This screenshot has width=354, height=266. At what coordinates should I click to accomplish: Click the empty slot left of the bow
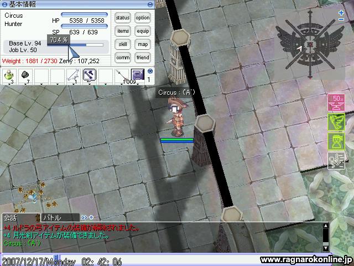(x=58, y=75)
